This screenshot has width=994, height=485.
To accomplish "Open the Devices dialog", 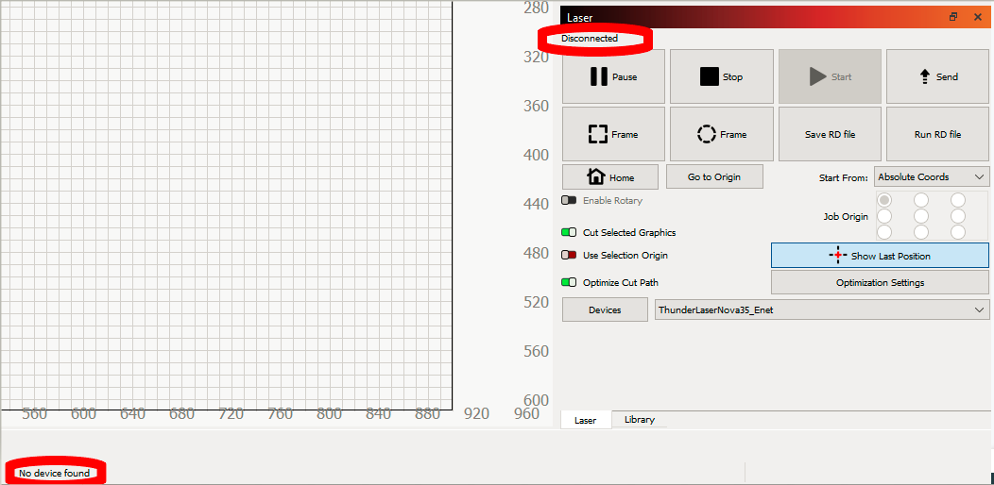I will pos(605,309).
